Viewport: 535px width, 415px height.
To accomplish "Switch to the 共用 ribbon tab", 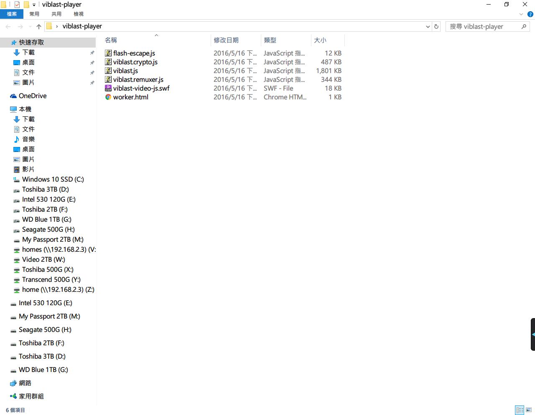I will 56,14.
